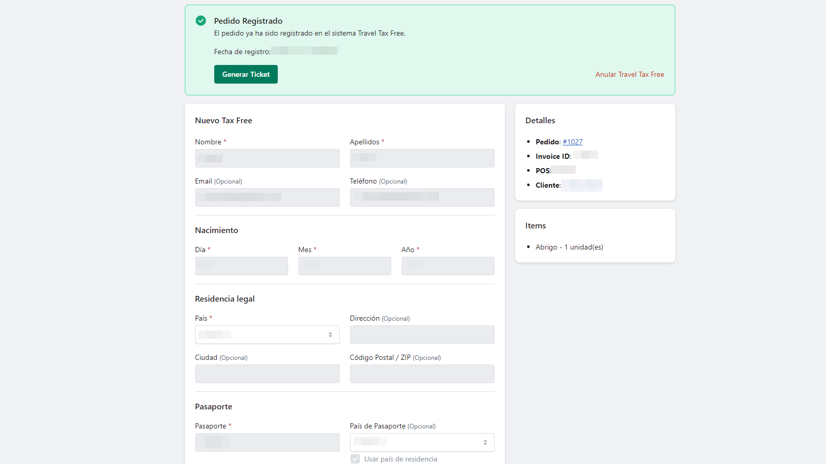Viewport: 826px width, 464px height.
Task: Click the Detalles panel heading
Action: [x=541, y=121]
